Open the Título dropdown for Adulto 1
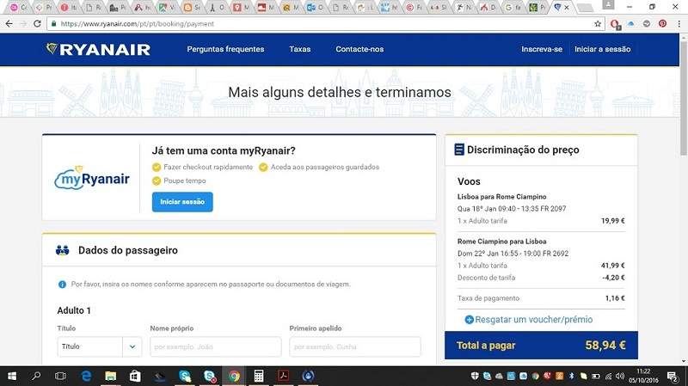688x386 pixels. (100, 346)
